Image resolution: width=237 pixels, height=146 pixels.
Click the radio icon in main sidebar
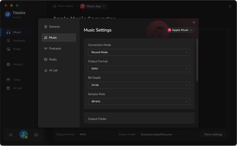click(x=8, y=49)
